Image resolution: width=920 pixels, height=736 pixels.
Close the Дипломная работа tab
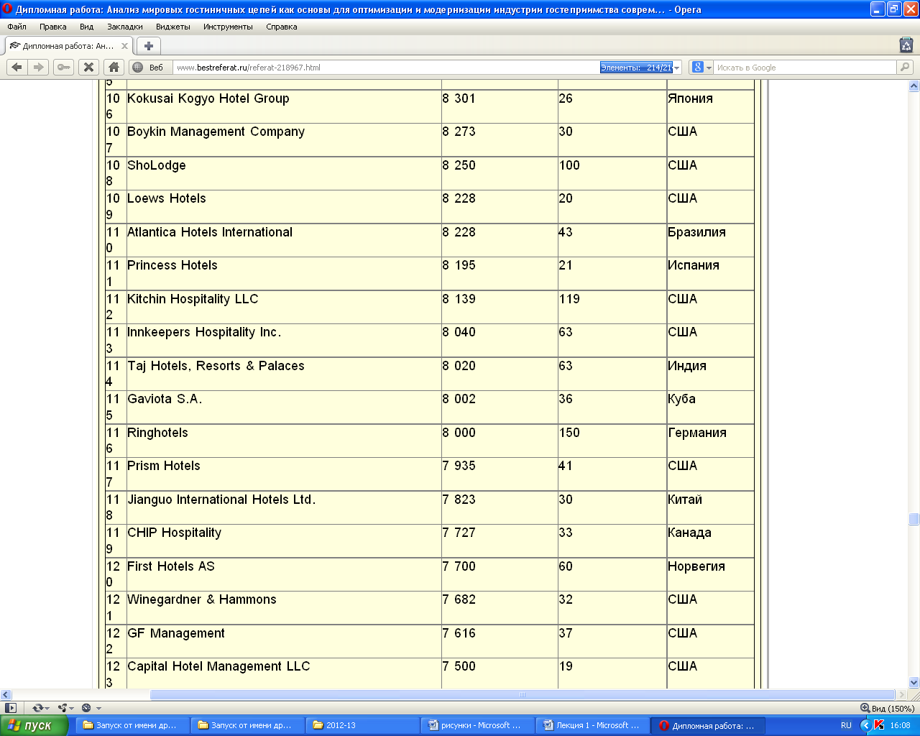(124, 46)
